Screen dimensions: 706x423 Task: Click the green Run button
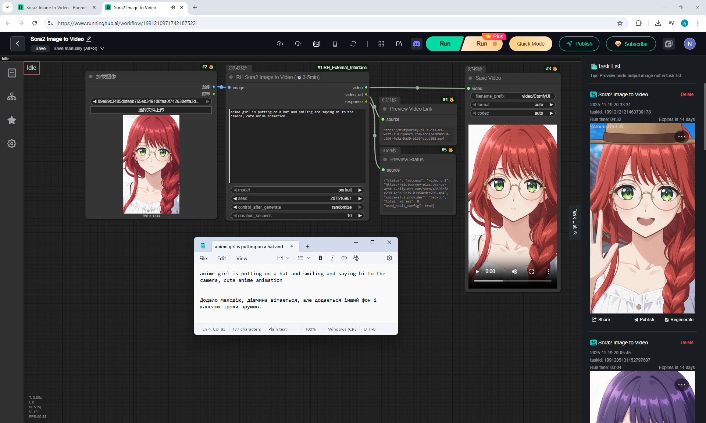tap(445, 44)
